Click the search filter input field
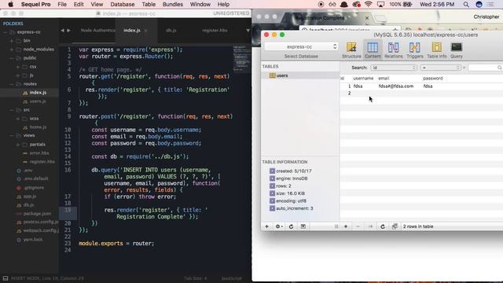The image size is (503, 283). (x=485, y=68)
